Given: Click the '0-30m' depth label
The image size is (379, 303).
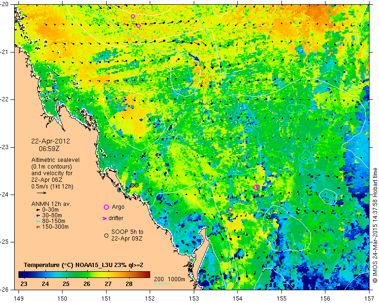Looking at the screenshot, I should (50, 210).
